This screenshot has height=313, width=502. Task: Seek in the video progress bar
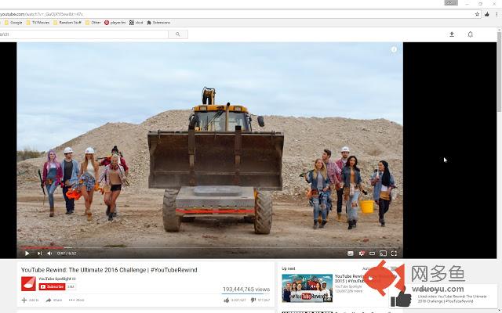click(209, 247)
